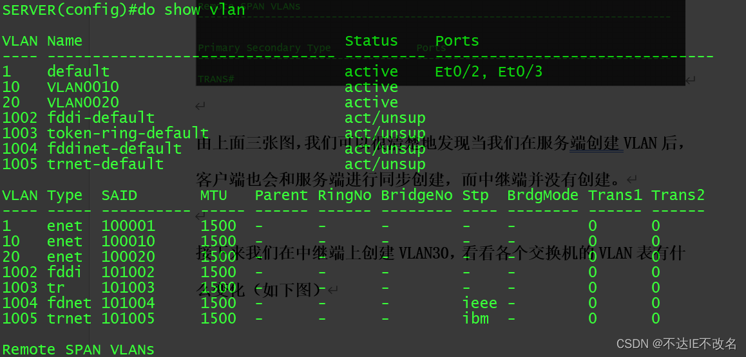Image resolution: width=746 pixels, height=357 pixels.
Task: Select the BrdgMode column header
Action: tap(543, 195)
